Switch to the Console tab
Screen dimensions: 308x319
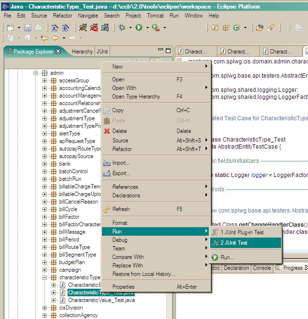click(x=262, y=268)
